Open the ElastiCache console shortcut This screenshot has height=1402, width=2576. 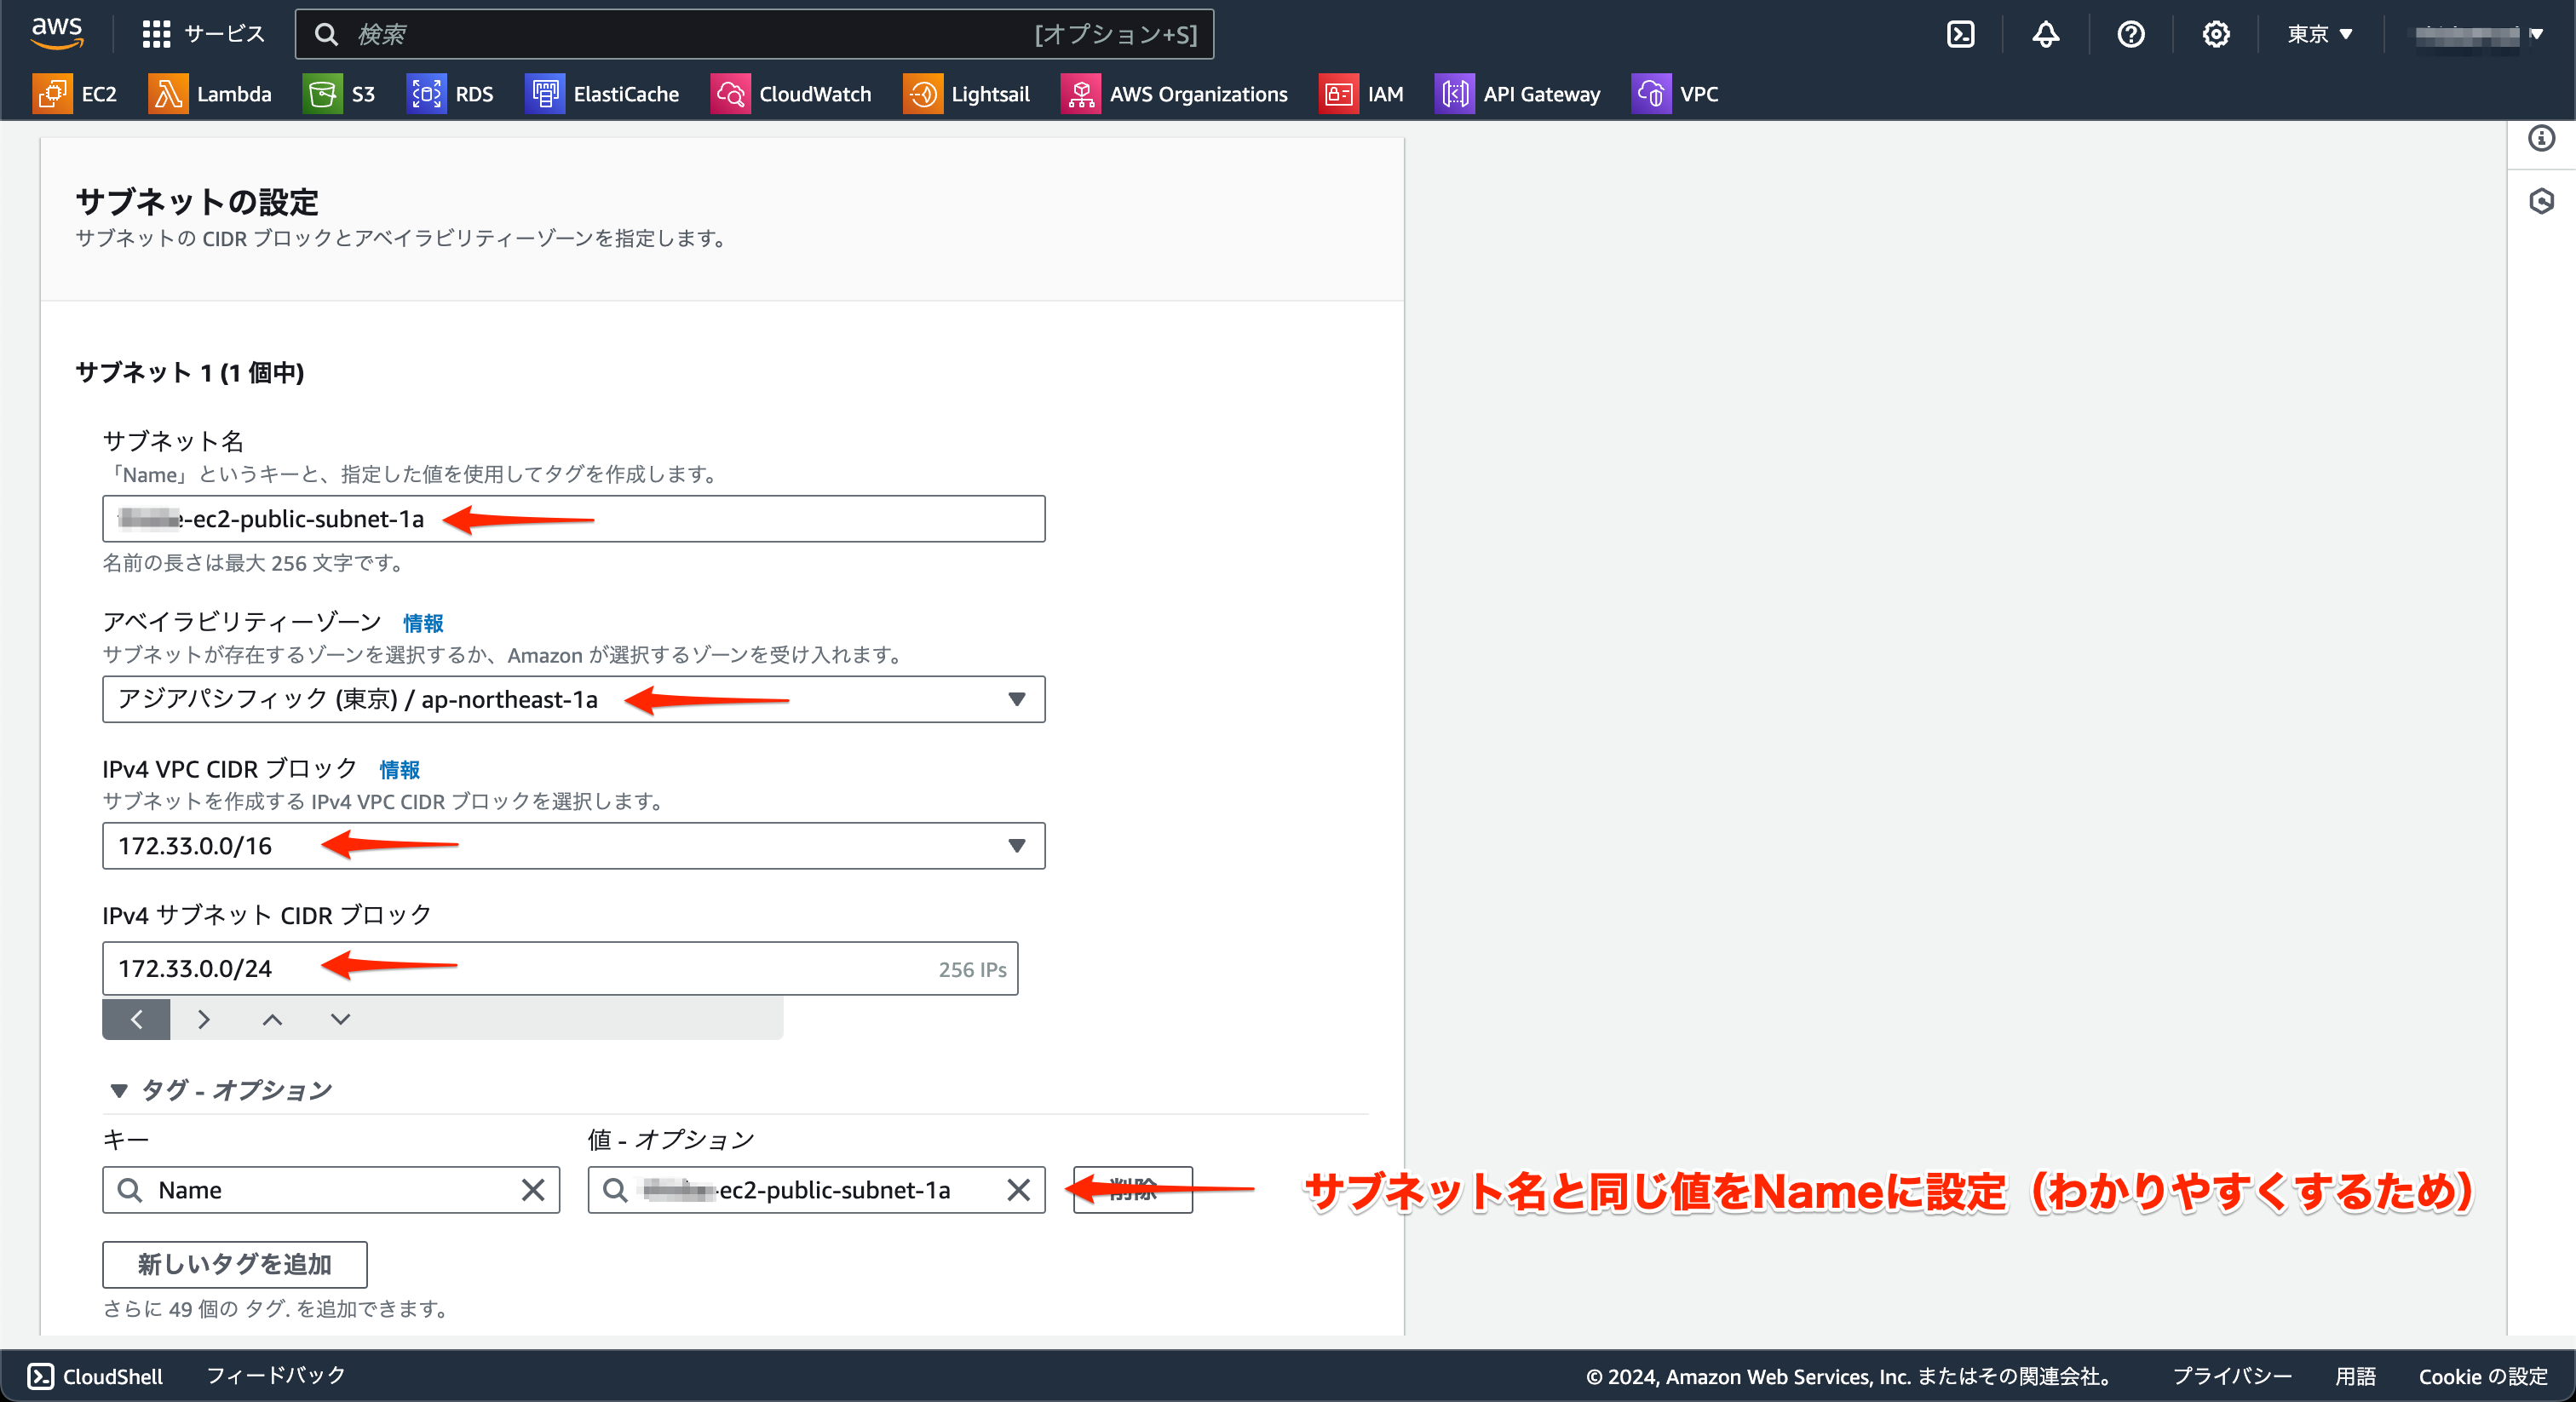click(x=603, y=93)
